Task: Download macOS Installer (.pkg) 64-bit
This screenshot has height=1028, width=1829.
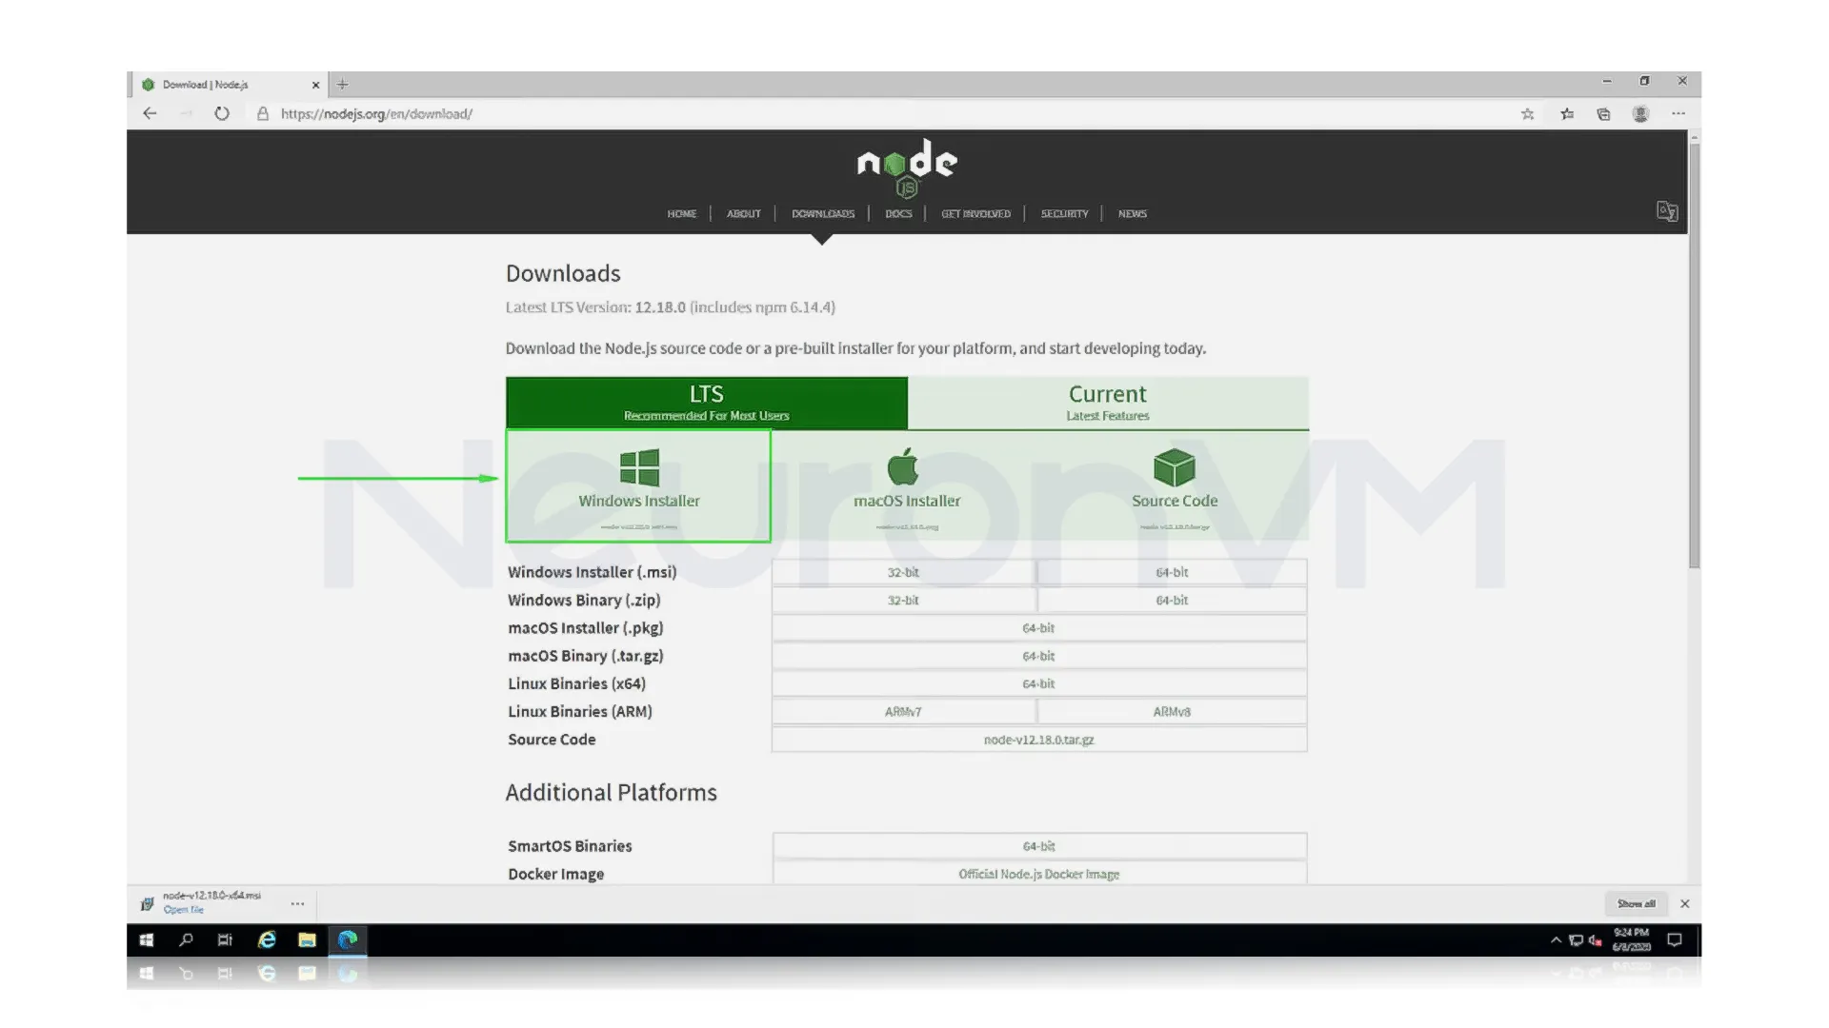Action: 1038,628
